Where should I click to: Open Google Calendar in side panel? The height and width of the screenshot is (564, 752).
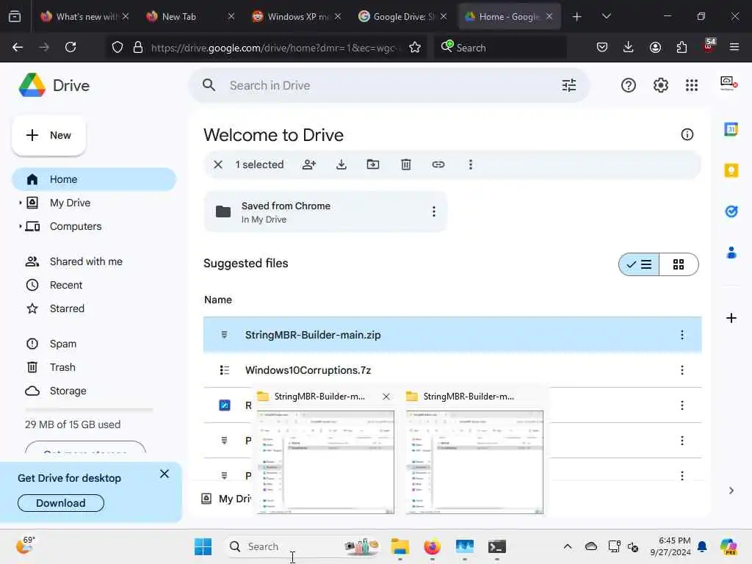coord(731,129)
